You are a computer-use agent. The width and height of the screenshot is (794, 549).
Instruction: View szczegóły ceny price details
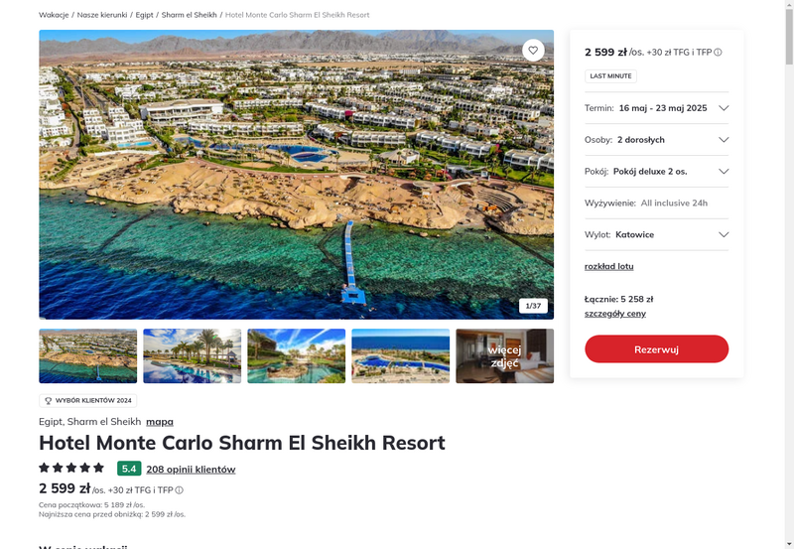[615, 314]
